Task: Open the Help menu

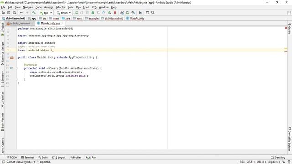Action: (x=114, y=7)
